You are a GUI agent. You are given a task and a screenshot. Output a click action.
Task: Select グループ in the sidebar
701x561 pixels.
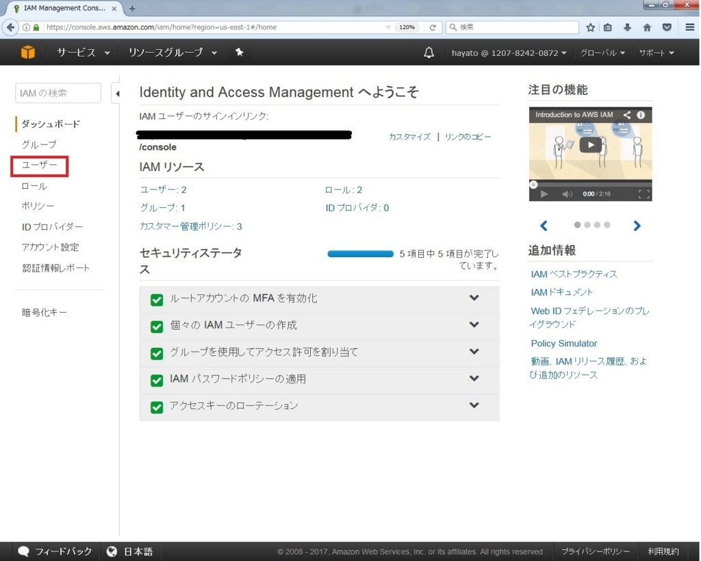39,144
